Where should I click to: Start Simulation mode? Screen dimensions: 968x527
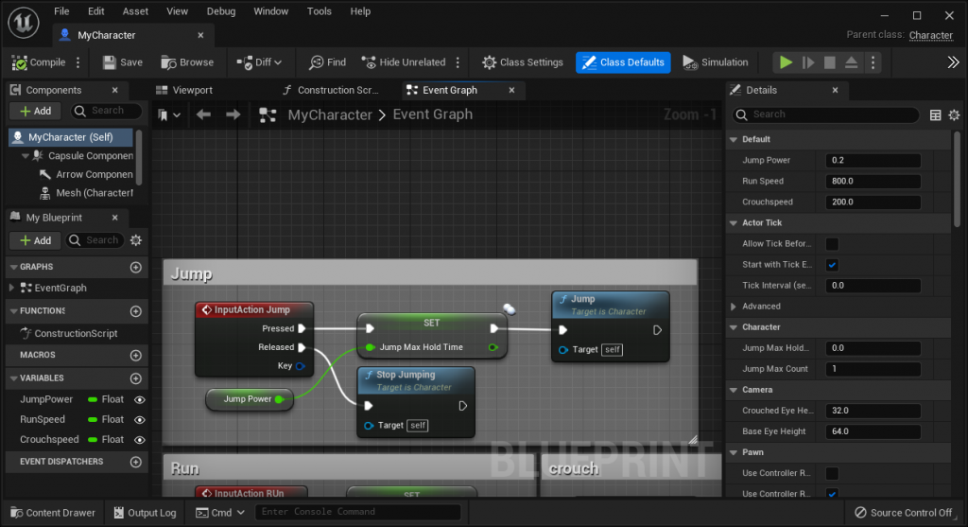[x=716, y=62]
